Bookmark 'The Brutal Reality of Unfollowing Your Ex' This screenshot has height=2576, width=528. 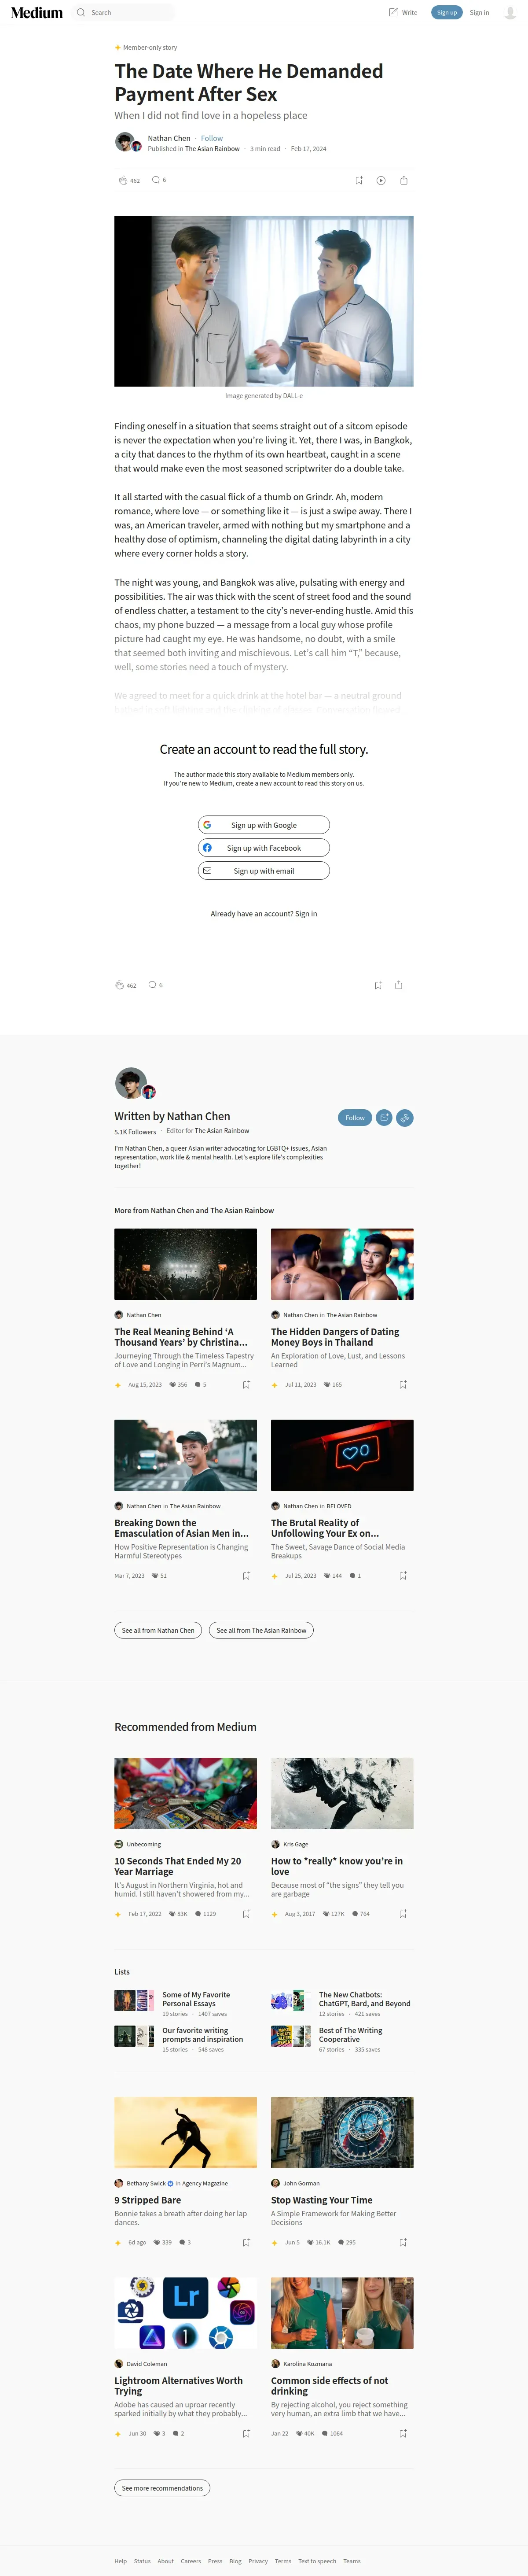click(403, 1576)
